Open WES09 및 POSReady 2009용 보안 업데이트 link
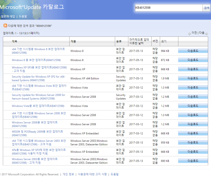 pyautogui.click(x=37, y=133)
